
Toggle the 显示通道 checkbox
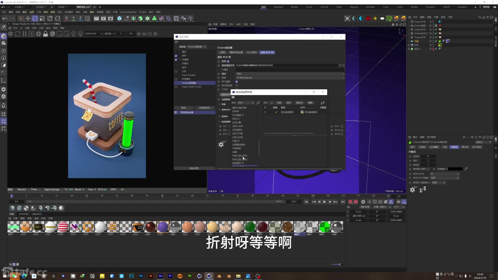[x=237, y=82]
